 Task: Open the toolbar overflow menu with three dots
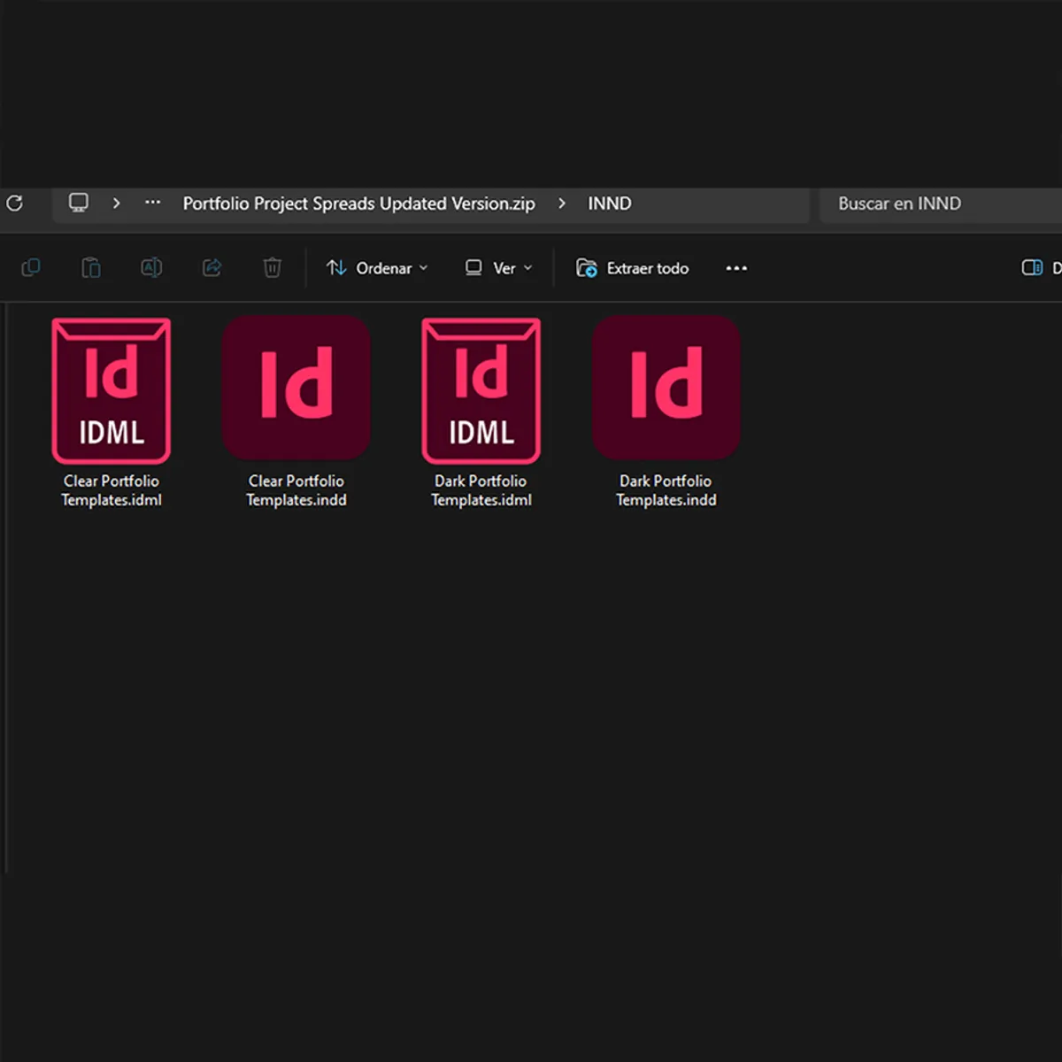[x=736, y=267]
